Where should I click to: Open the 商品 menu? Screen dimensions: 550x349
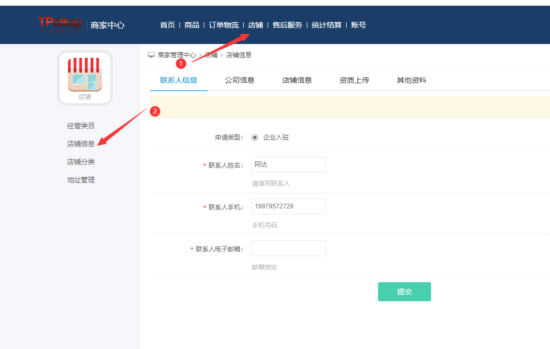192,25
